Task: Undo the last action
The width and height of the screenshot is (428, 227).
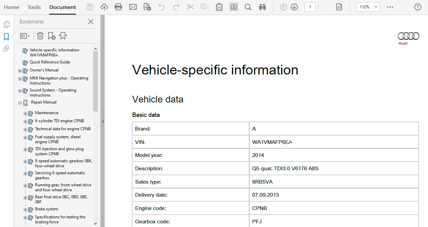Action: pyautogui.click(x=162, y=7)
